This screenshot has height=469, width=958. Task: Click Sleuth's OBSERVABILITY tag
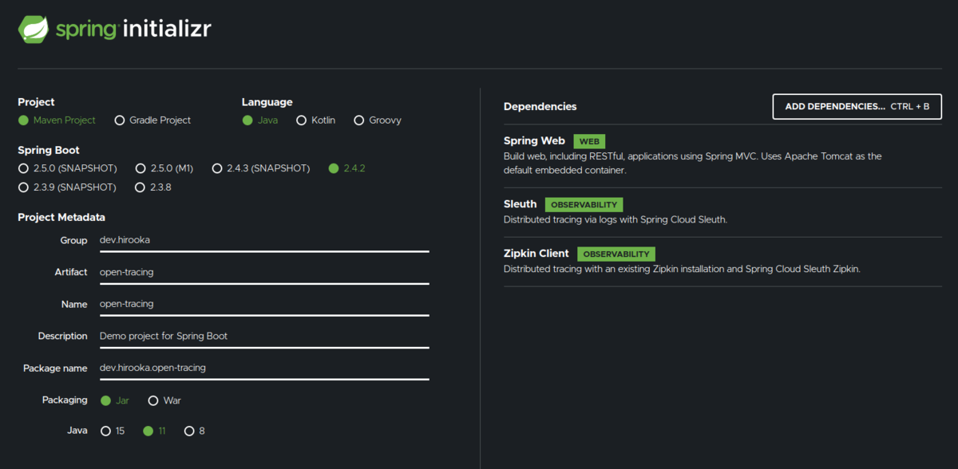[584, 205]
